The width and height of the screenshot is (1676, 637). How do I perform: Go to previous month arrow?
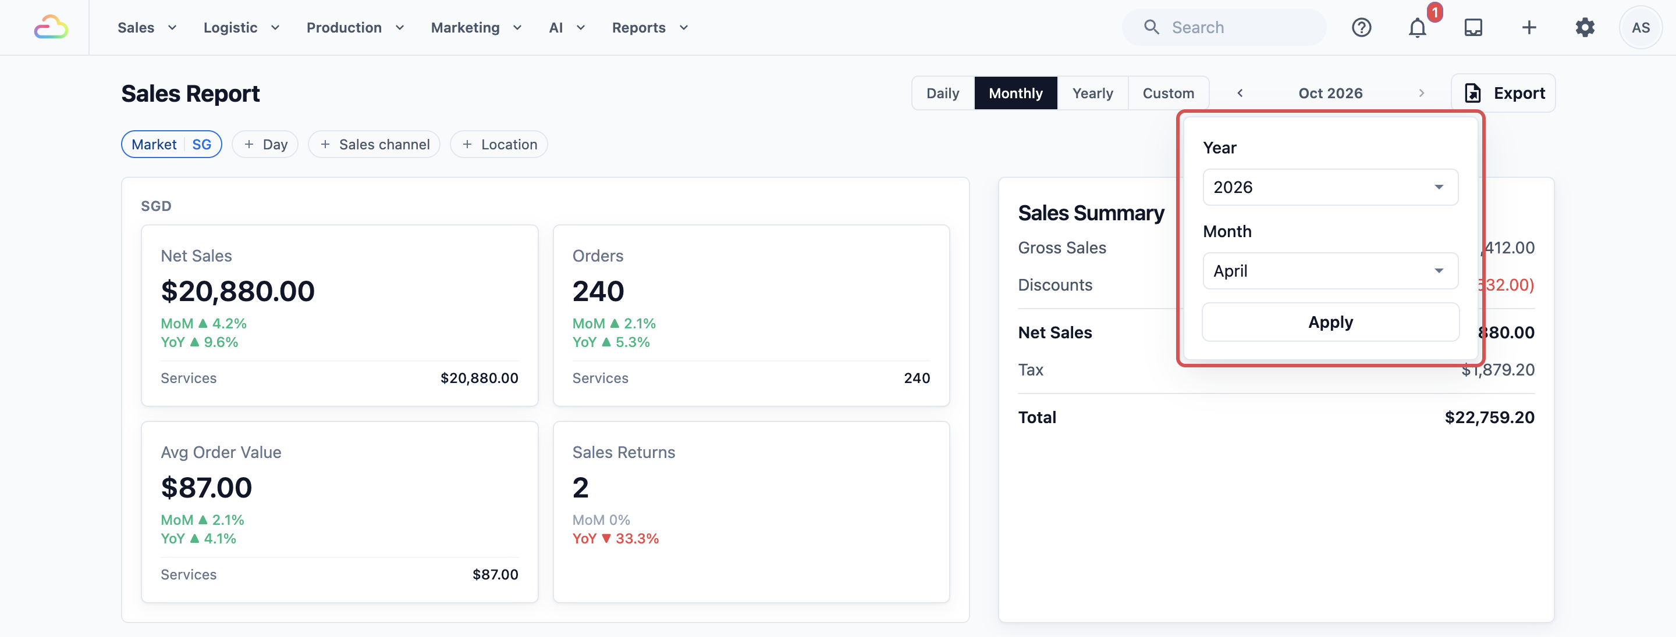coord(1240,93)
